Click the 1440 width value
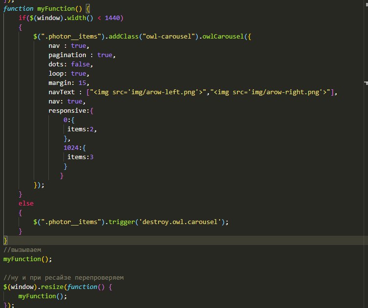This screenshot has width=368, height=308. 112,18
